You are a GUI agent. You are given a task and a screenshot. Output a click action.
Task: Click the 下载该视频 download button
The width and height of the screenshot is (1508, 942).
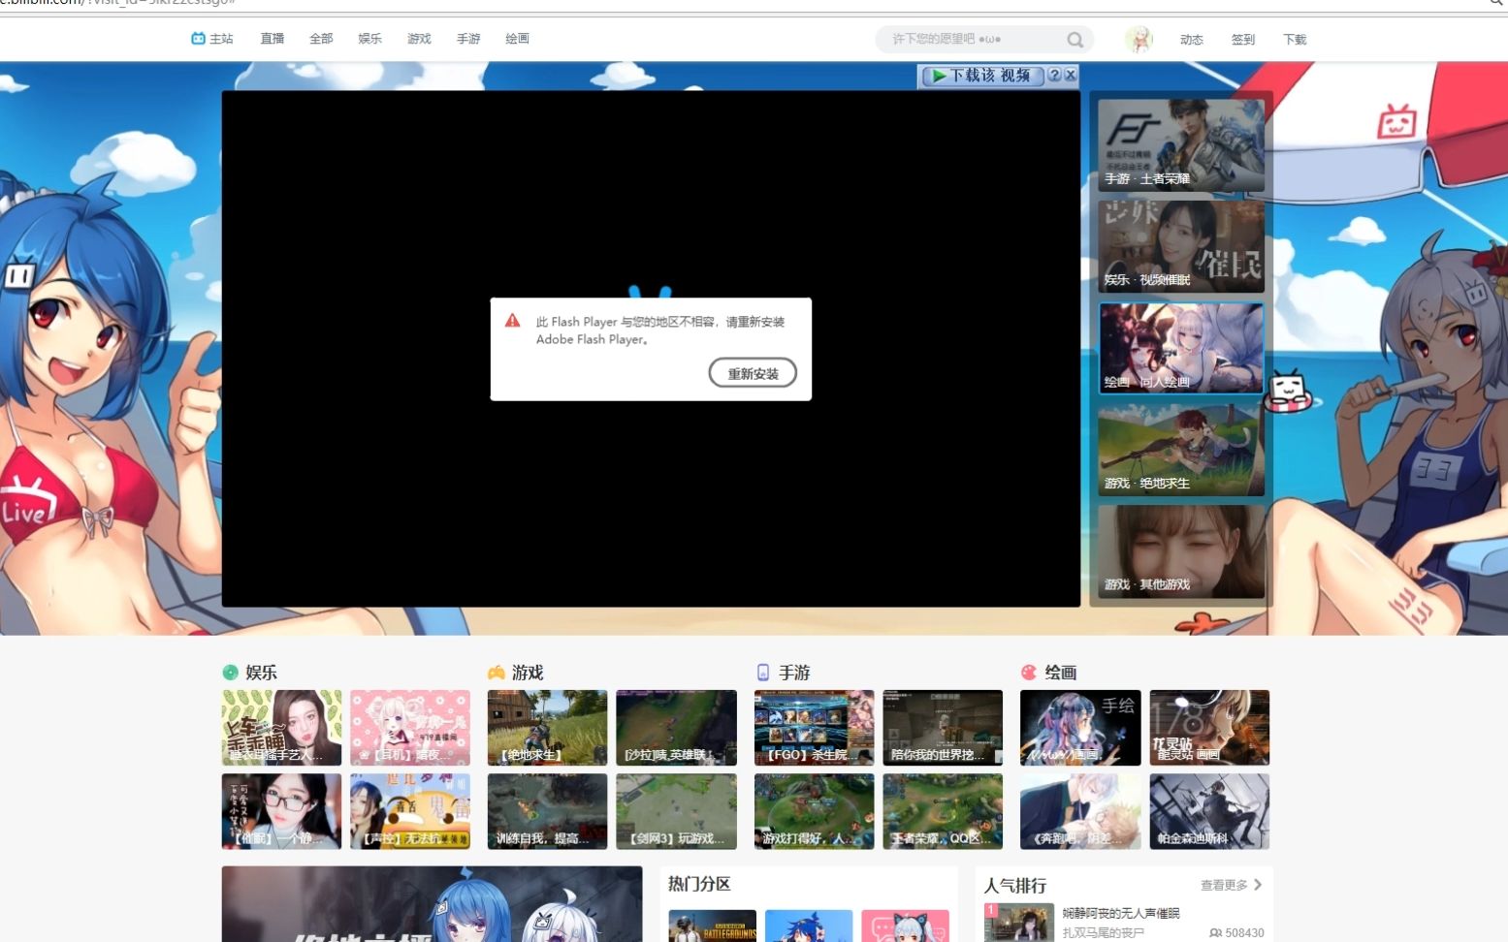click(x=982, y=76)
